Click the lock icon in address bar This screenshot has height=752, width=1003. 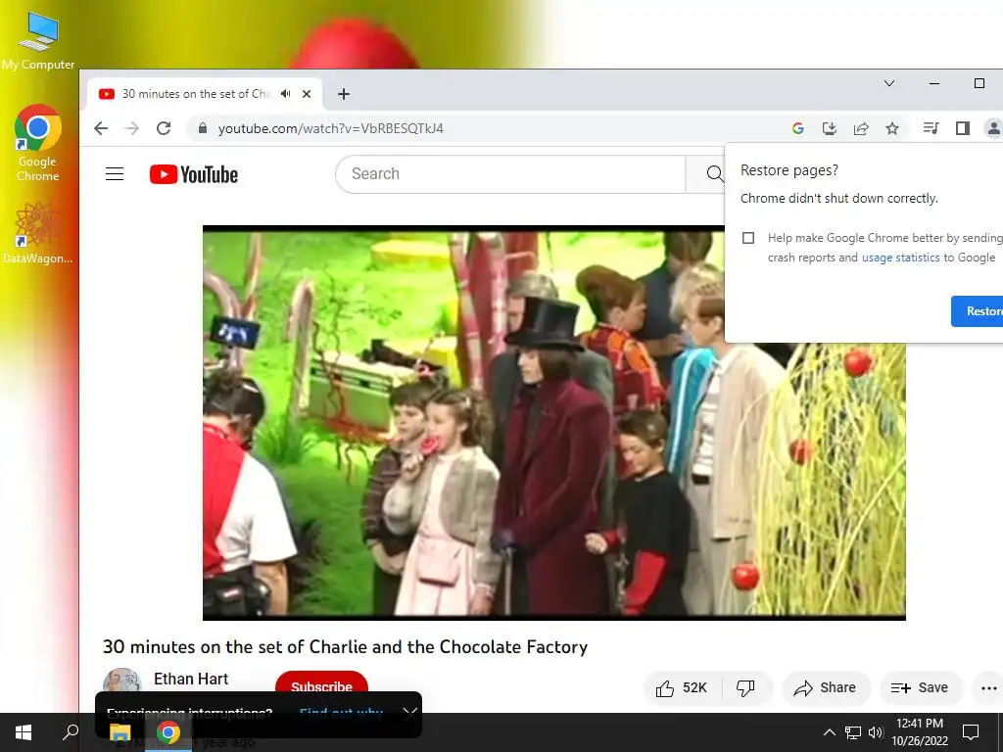(x=203, y=128)
